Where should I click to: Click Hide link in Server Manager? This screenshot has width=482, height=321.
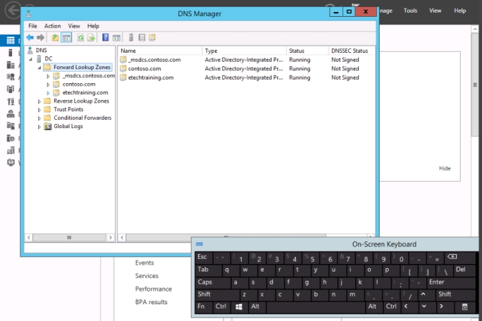point(445,168)
